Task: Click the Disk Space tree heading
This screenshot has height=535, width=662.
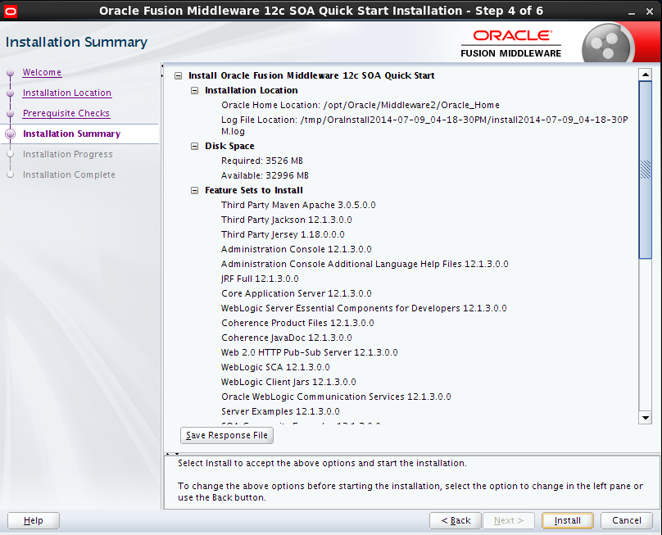Action: click(x=229, y=147)
